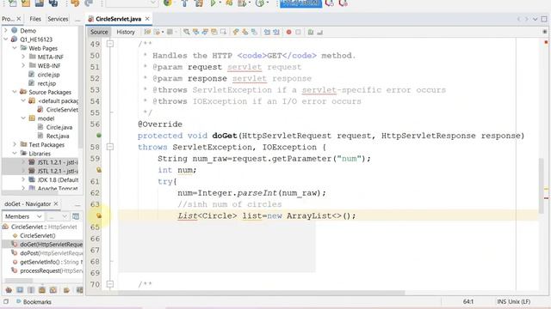The image size is (551, 309).
Task: Select Rect.java under model package
Action: 58,136
